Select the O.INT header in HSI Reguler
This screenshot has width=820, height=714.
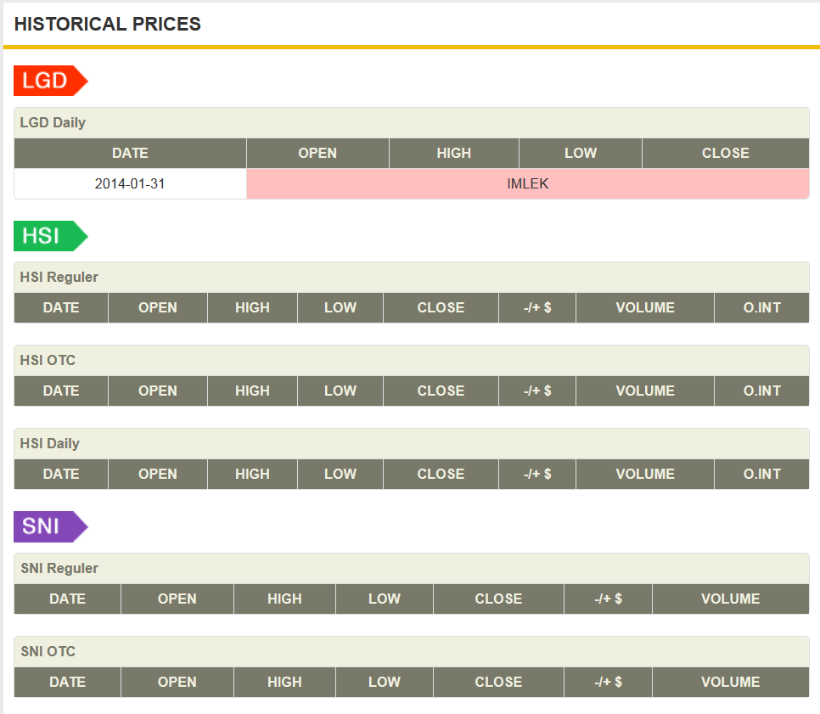click(761, 307)
